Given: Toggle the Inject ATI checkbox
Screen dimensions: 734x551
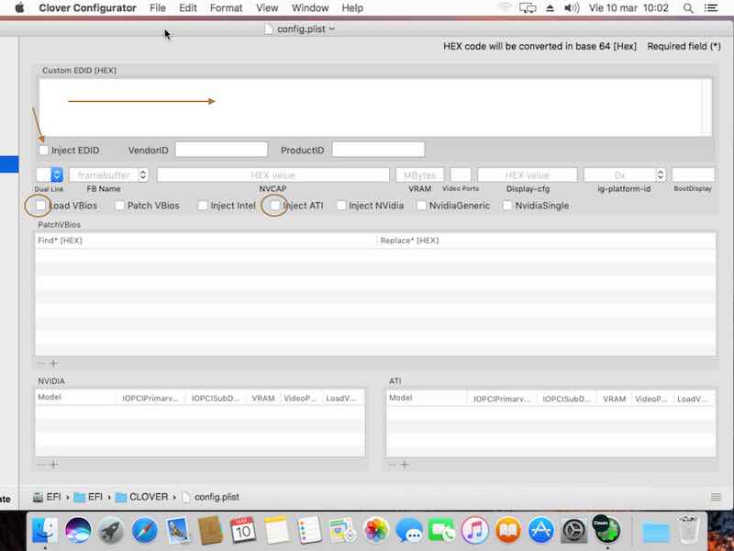Looking at the screenshot, I should tap(275, 205).
